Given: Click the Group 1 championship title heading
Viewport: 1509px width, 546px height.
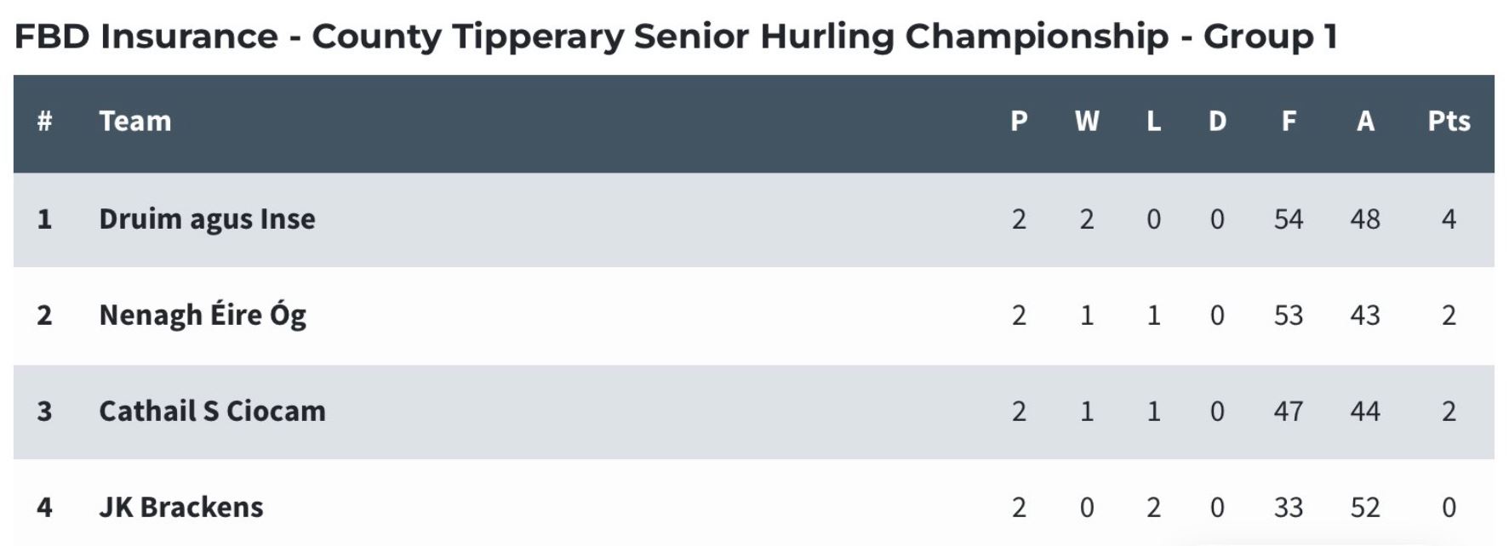Looking at the screenshot, I should [x=676, y=37].
